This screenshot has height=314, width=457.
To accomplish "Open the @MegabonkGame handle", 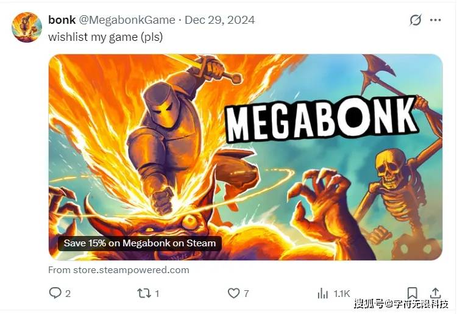I will click(x=127, y=20).
